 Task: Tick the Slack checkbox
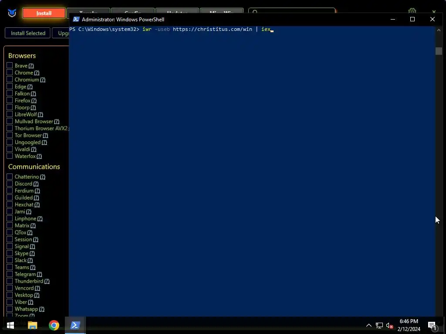10,260
